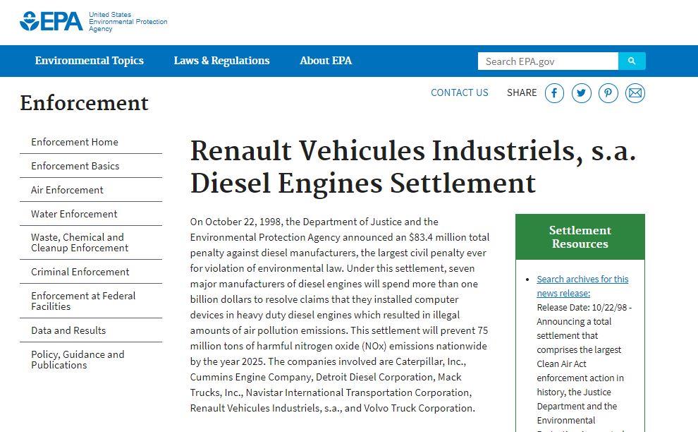Image resolution: width=698 pixels, height=432 pixels.
Task: Click the United States Environmental Protection Agency text
Action: pos(128,21)
